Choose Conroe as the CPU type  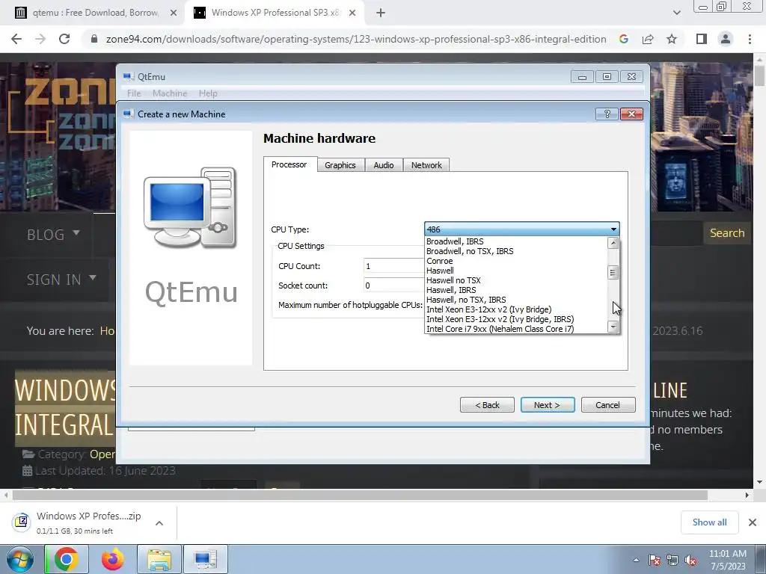[516, 261]
